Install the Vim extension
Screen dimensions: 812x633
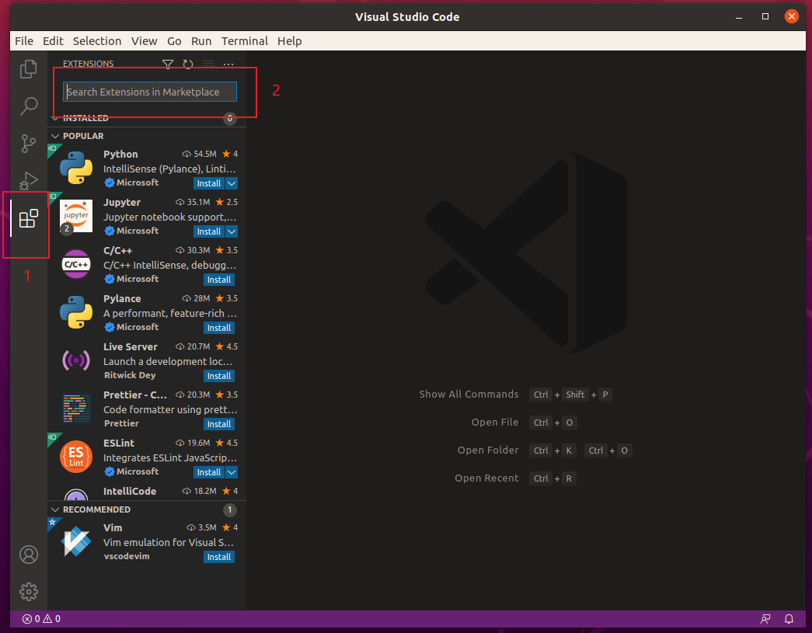[x=218, y=556]
